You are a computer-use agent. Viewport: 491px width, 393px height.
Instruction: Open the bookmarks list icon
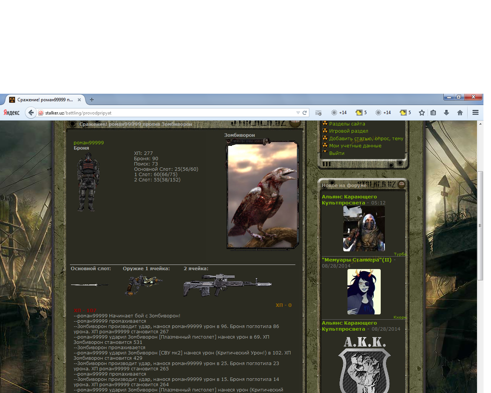tap(433, 113)
